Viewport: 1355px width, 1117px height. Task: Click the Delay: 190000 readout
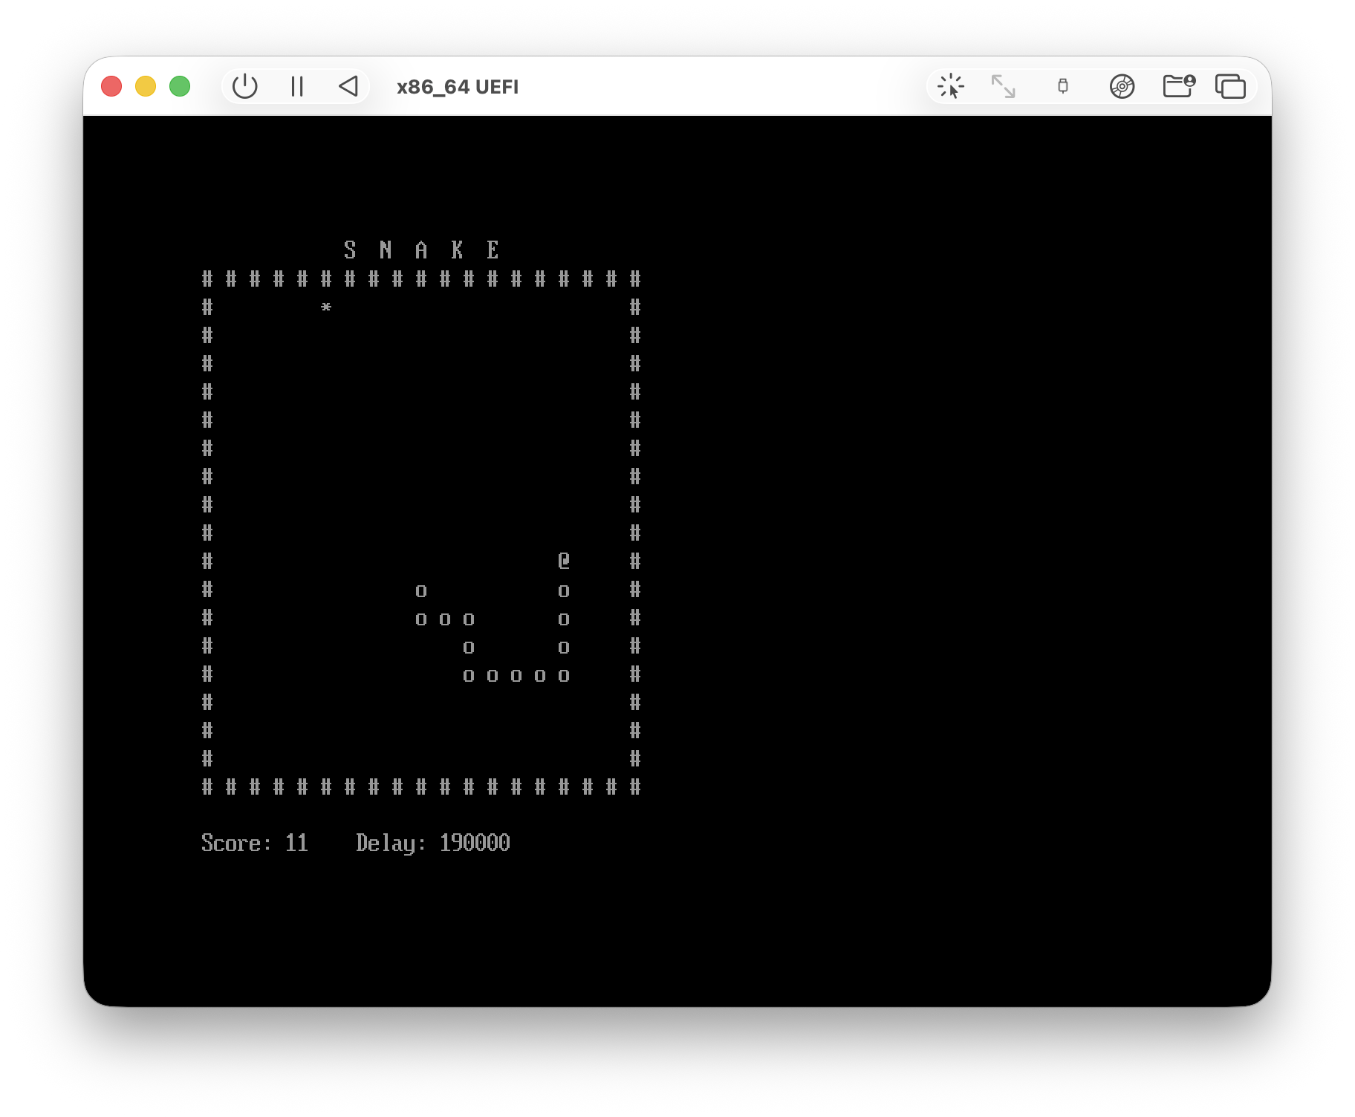pos(432,842)
